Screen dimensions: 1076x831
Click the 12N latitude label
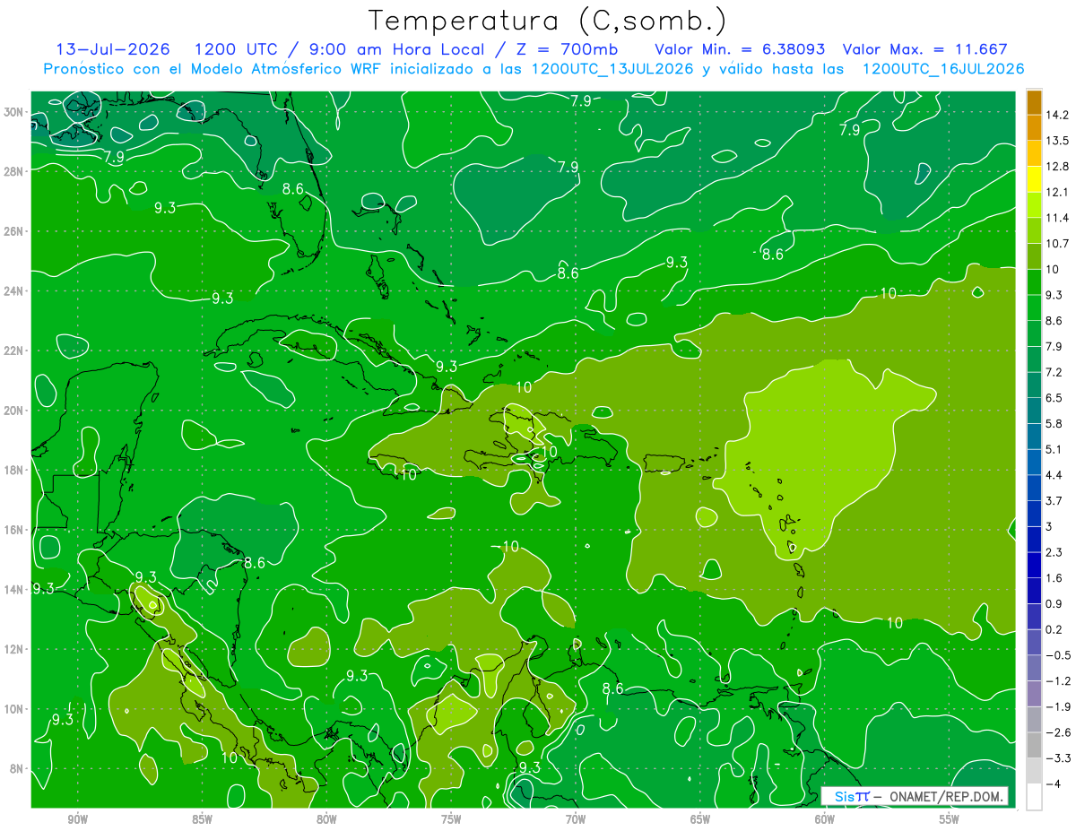(x=13, y=649)
